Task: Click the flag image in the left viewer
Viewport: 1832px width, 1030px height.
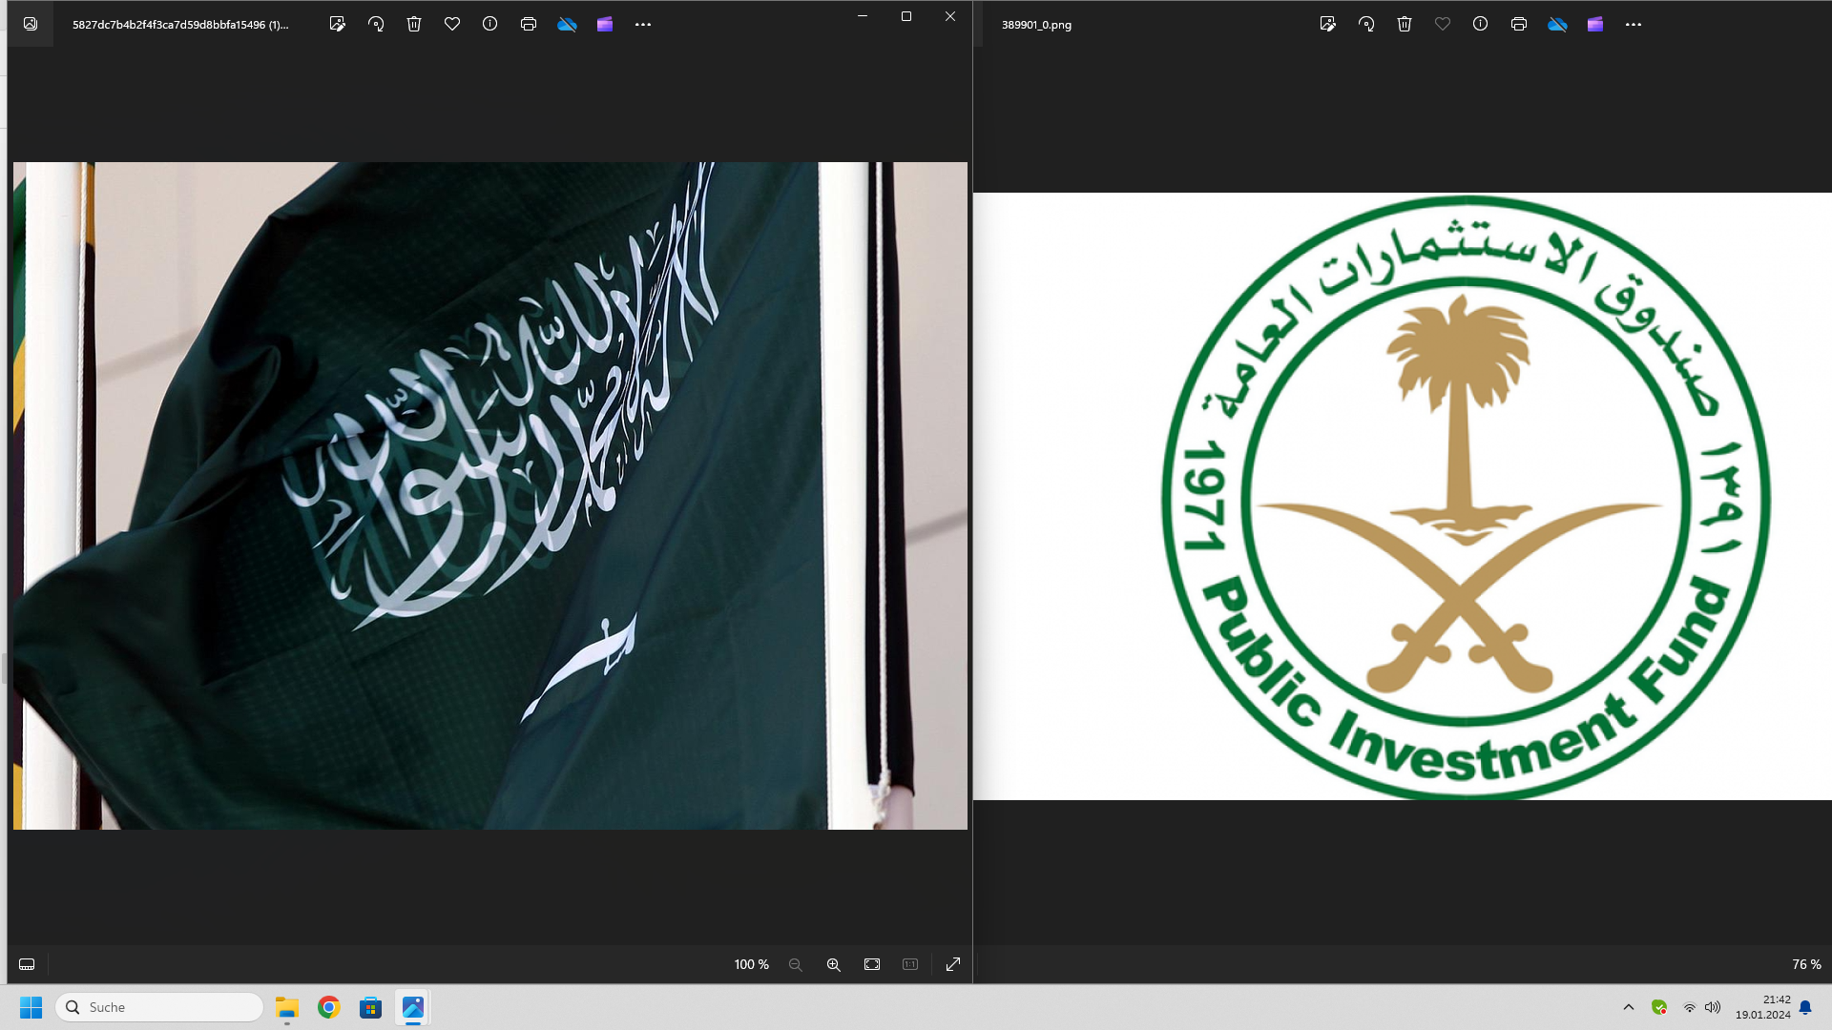Action: coord(490,496)
